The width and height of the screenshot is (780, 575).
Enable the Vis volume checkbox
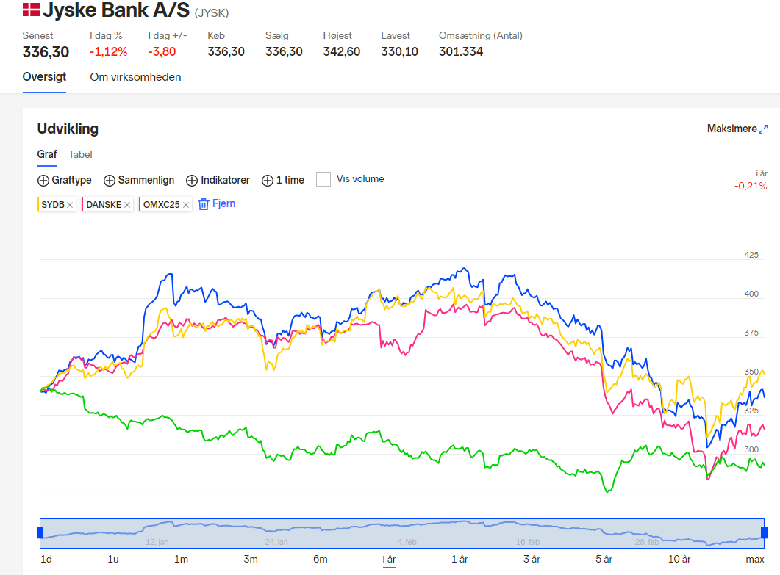click(323, 179)
